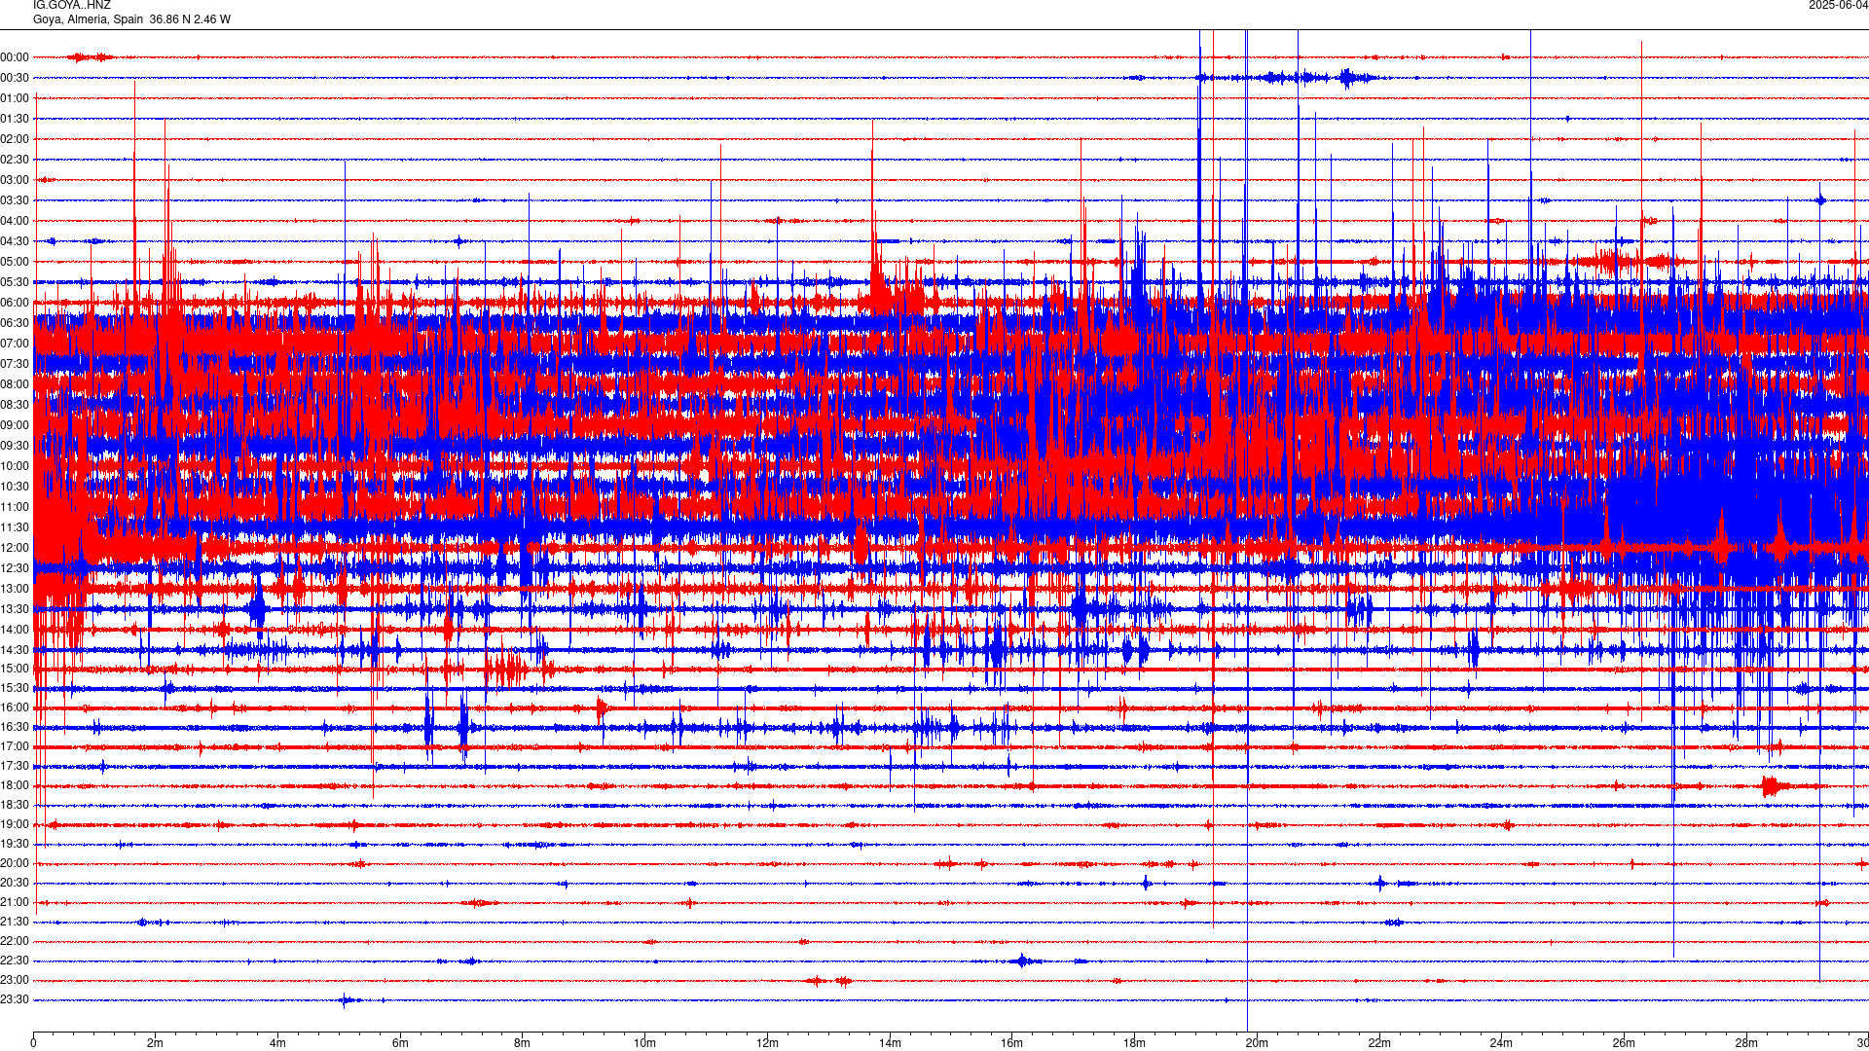Select the 21:30 time row label
The width and height of the screenshot is (1869, 1051).
[15, 922]
